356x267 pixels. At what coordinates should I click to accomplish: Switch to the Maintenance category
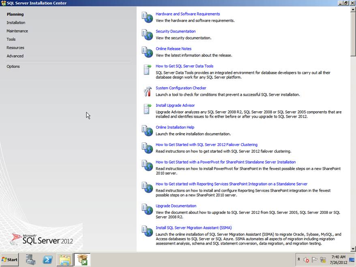click(17, 31)
